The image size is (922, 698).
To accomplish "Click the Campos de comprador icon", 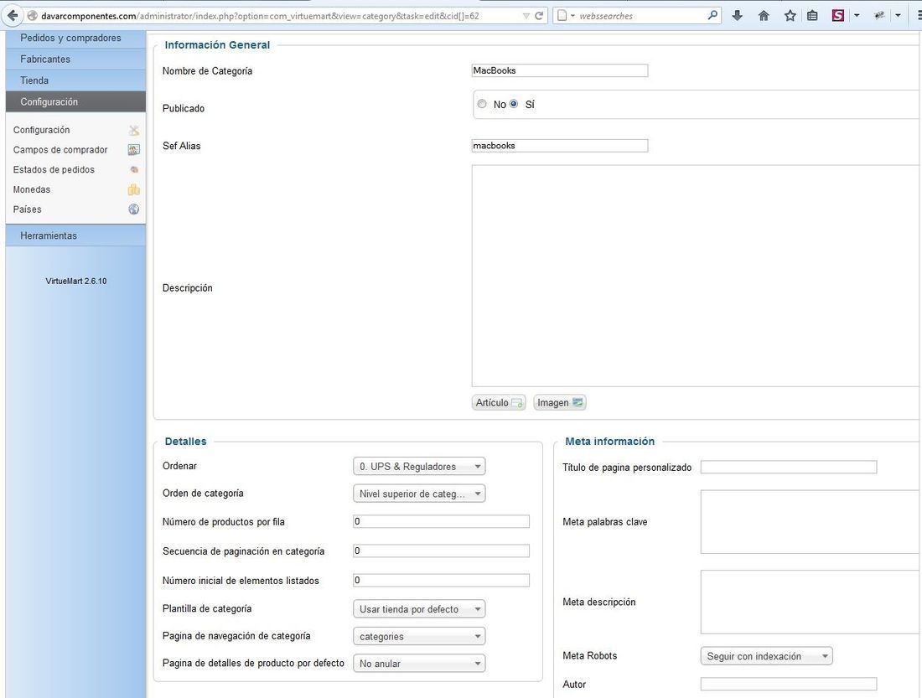I will click(x=134, y=150).
